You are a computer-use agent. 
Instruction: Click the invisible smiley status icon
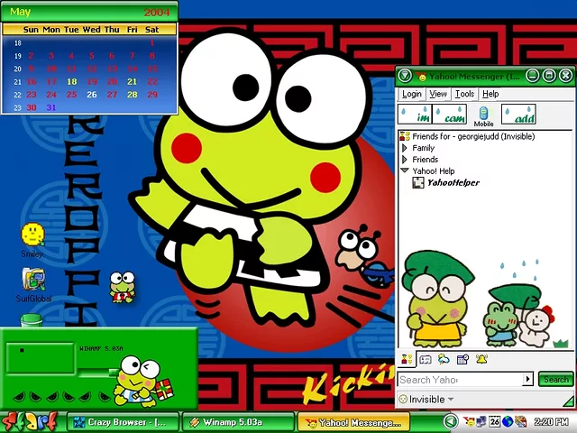pos(403,399)
